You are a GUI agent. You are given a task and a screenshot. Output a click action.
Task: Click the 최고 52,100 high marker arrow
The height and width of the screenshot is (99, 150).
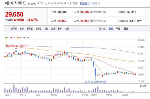pos(16,48)
